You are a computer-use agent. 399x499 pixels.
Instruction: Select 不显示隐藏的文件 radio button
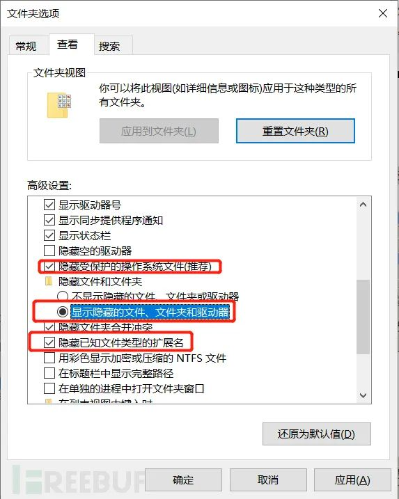point(63,296)
